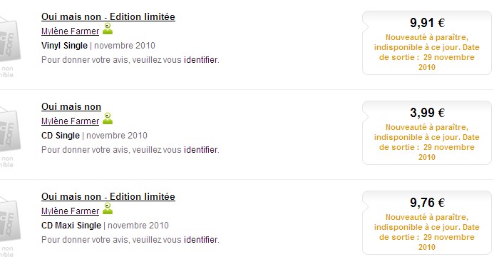Click green artist icon in CD Maxi Single row

(x=108, y=208)
